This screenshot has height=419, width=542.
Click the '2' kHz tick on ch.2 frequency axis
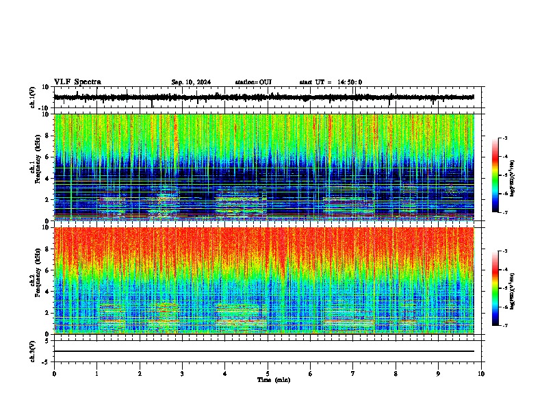(x=47, y=312)
